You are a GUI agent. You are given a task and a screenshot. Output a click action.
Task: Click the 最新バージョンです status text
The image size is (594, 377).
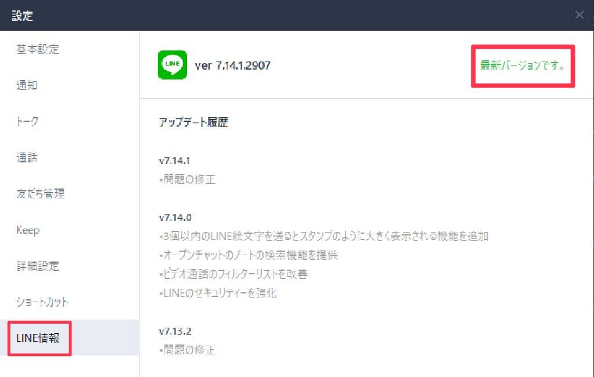[x=523, y=66]
